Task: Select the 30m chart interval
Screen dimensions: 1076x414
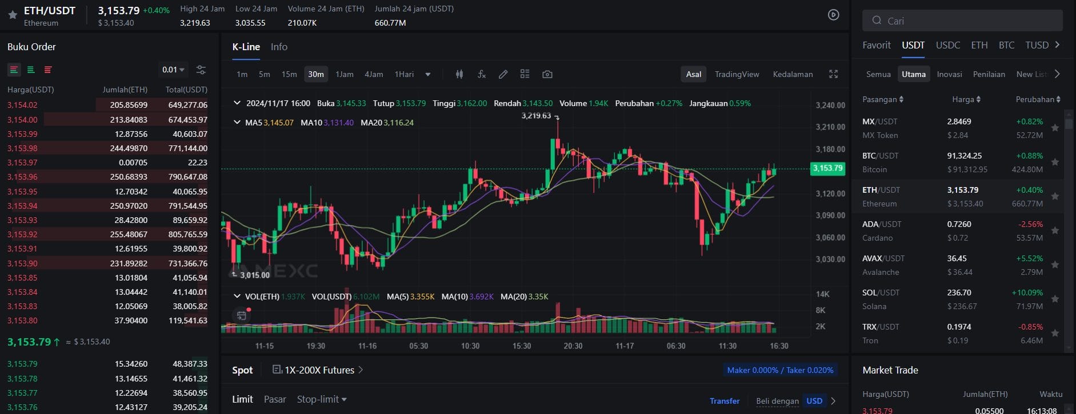Action: [x=316, y=74]
